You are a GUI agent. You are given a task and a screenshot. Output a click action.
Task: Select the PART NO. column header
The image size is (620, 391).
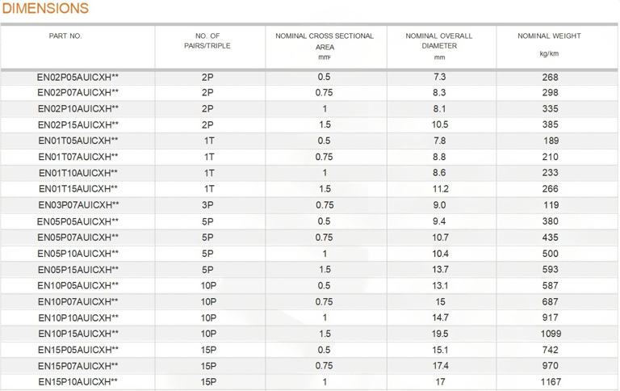tap(65, 36)
